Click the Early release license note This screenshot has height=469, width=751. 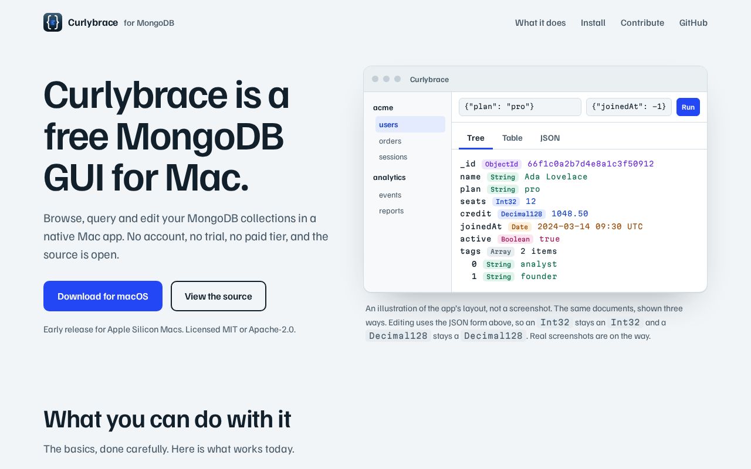click(170, 329)
